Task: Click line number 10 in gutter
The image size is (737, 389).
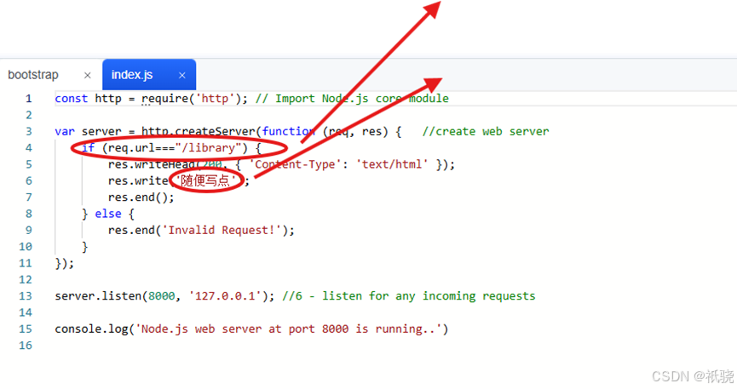Action: (26, 247)
